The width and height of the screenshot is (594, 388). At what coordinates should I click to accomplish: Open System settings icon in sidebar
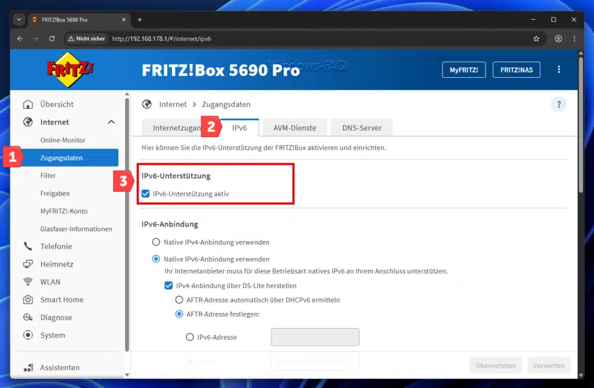click(29, 335)
